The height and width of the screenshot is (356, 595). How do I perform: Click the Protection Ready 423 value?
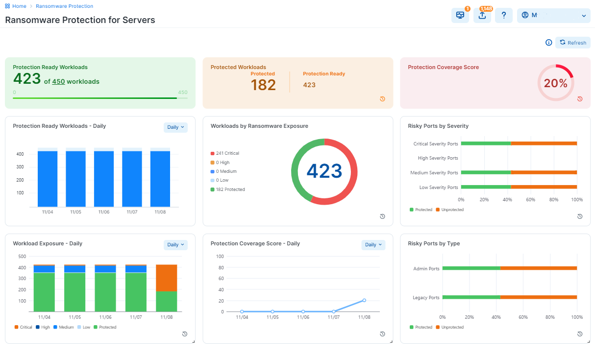point(309,85)
